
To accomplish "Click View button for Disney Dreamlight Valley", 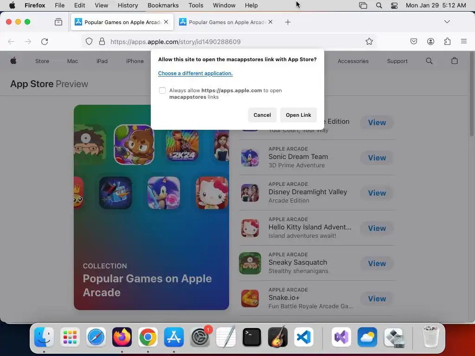I will click(377, 193).
